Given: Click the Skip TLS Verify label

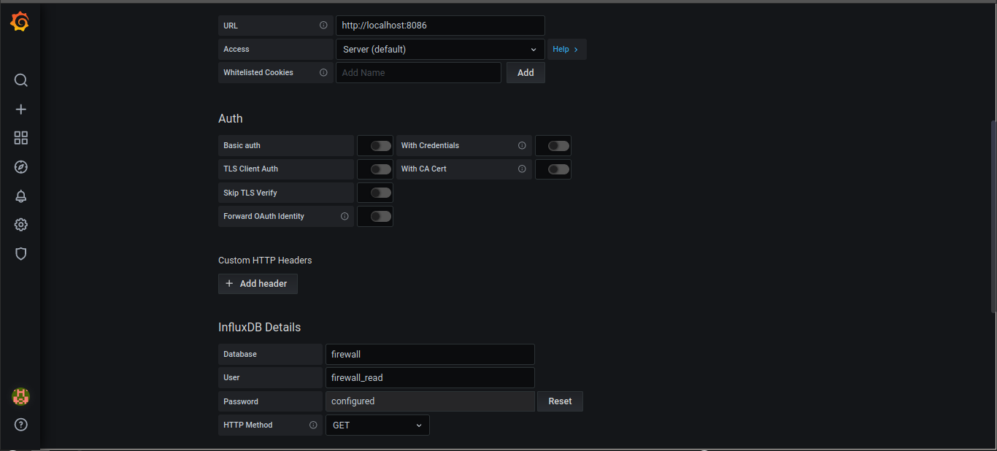Looking at the screenshot, I should (250, 193).
